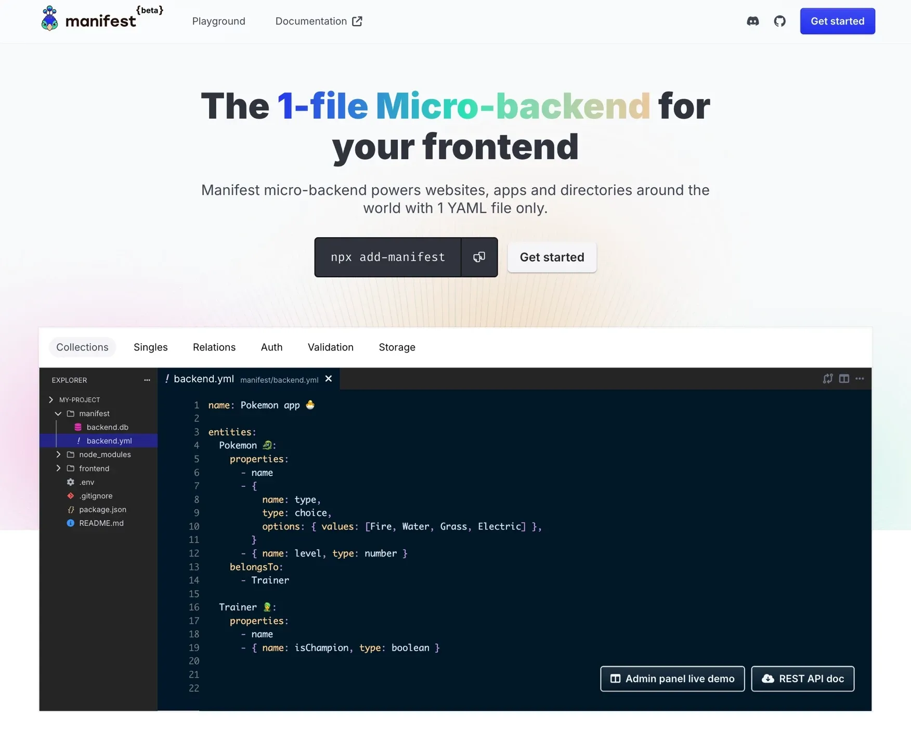Expand the node_modules folder chevron
Viewport: 911px width, 738px height.
58,455
